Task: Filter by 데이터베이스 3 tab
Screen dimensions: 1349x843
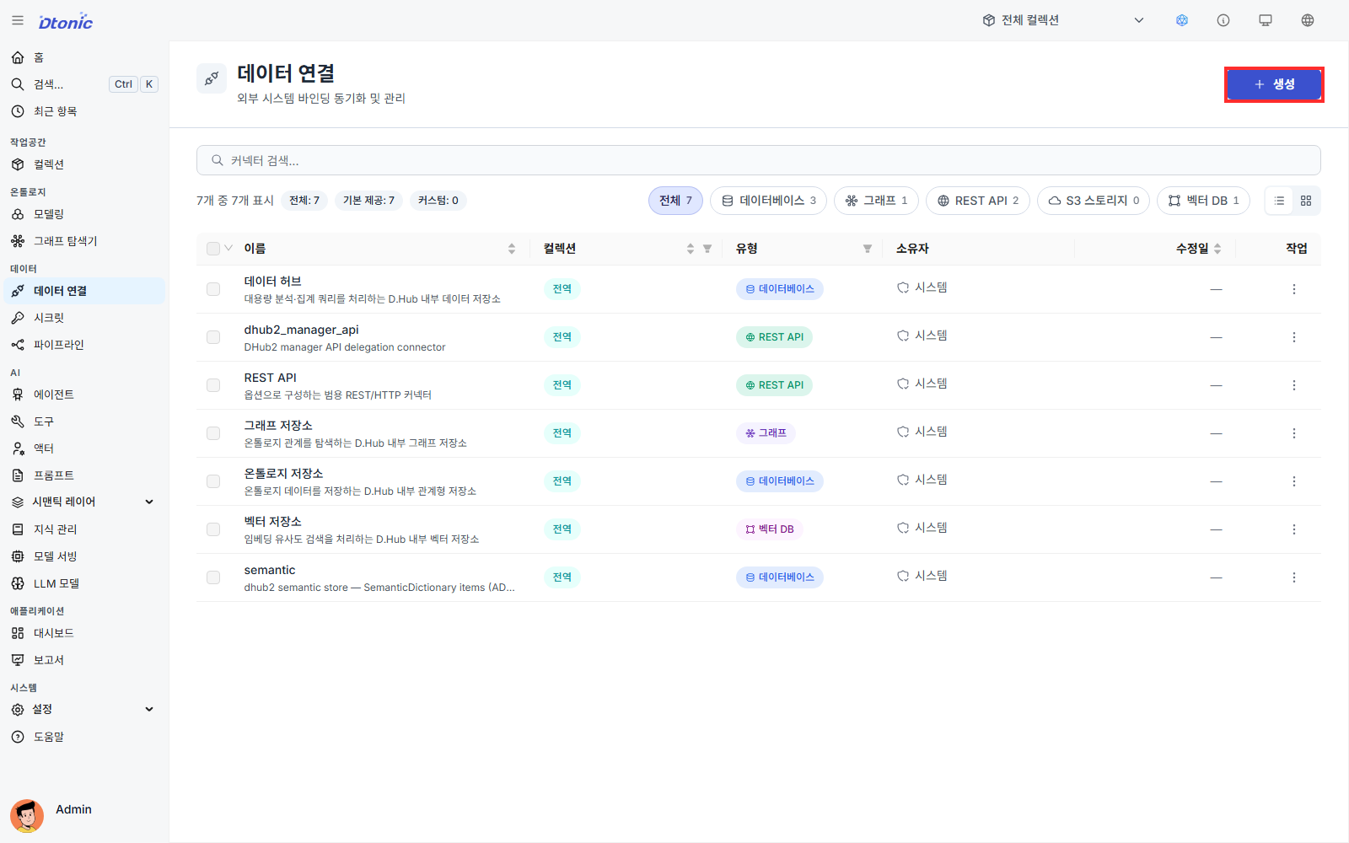Action: pyautogui.click(x=768, y=201)
